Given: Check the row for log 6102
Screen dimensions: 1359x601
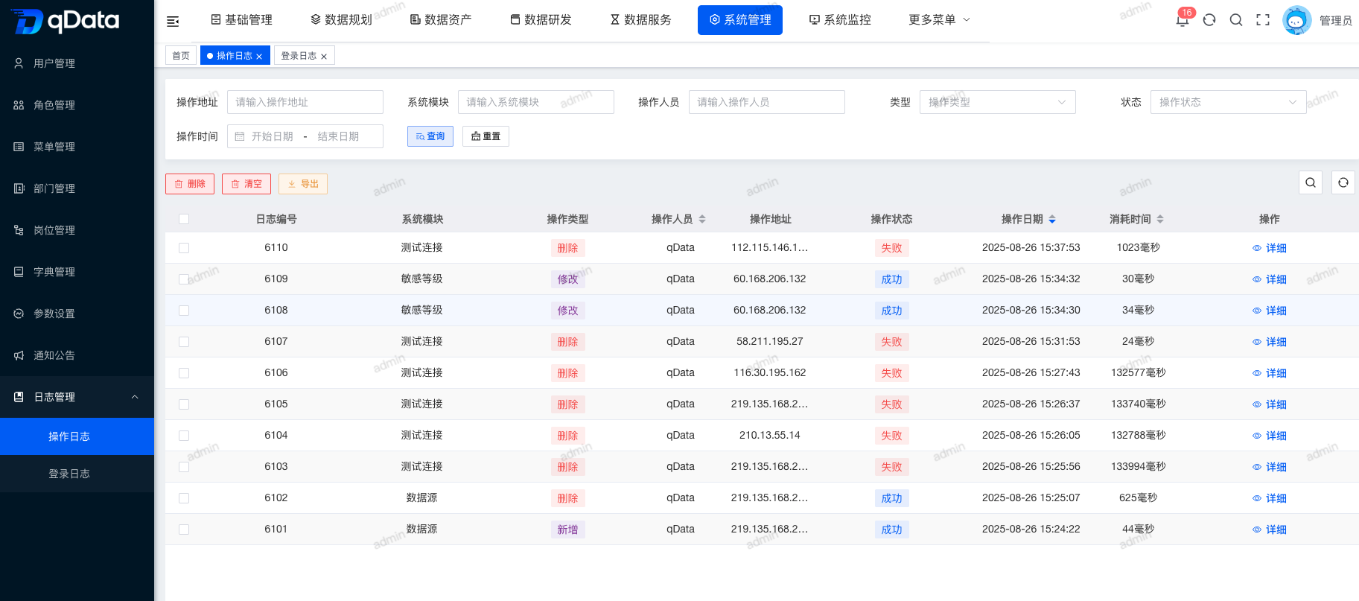Looking at the screenshot, I should (x=184, y=498).
